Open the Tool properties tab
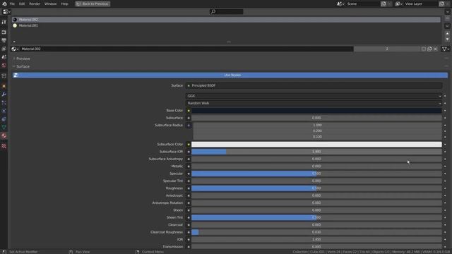 (x=4, y=22)
